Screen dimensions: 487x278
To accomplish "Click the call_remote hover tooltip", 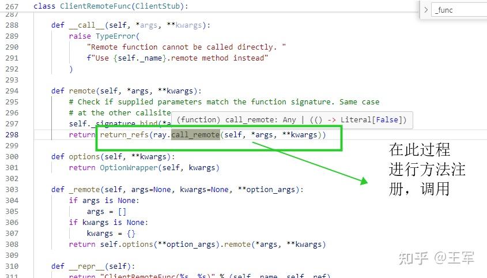I will (292, 120).
